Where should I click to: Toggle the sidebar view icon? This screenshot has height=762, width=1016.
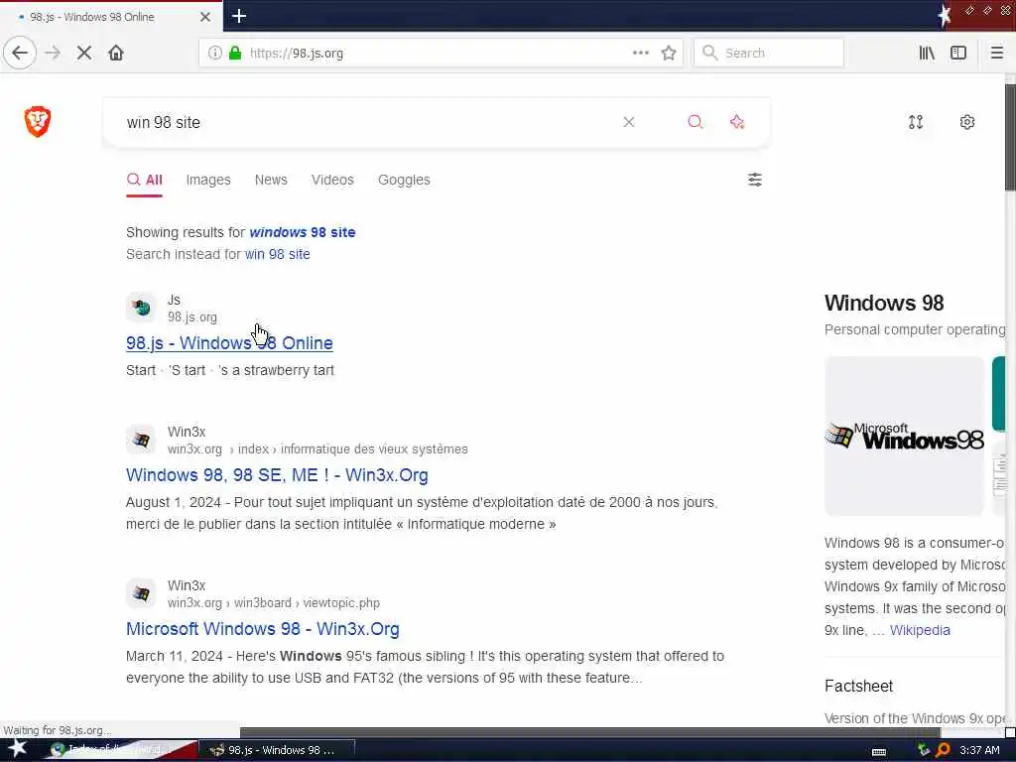point(958,54)
